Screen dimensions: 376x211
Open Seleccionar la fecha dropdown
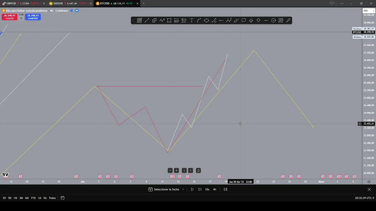(x=166, y=189)
